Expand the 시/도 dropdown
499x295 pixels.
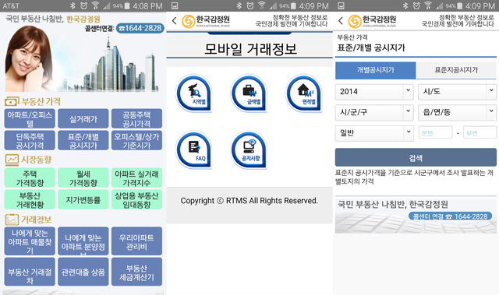point(457,92)
